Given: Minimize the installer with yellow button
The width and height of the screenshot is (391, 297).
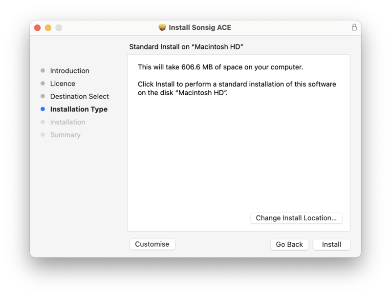Looking at the screenshot, I should [48, 28].
